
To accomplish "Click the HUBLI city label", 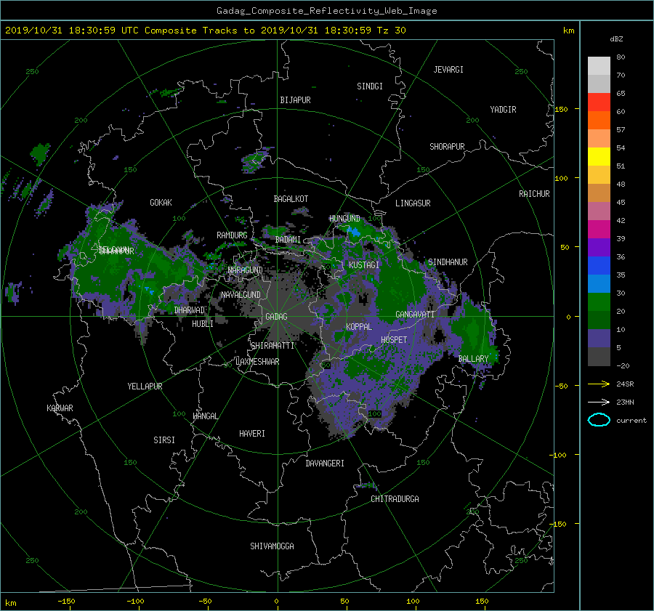I will pyautogui.click(x=203, y=324).
